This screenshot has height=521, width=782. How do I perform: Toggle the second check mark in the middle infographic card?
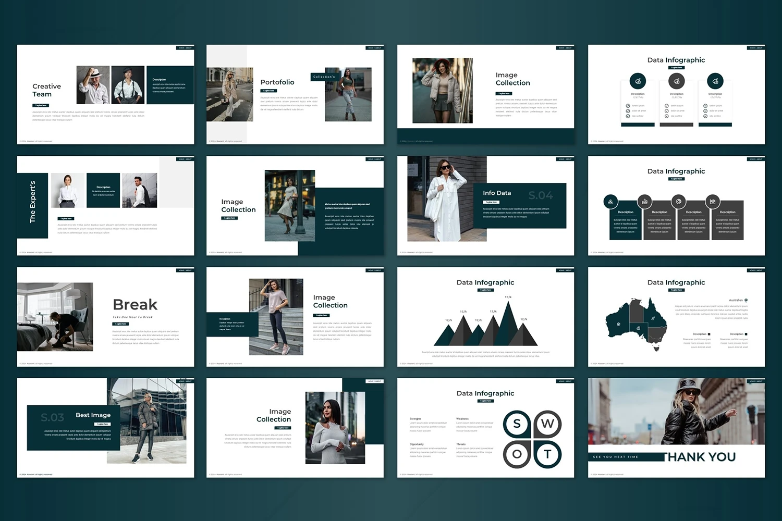[666, 111]
